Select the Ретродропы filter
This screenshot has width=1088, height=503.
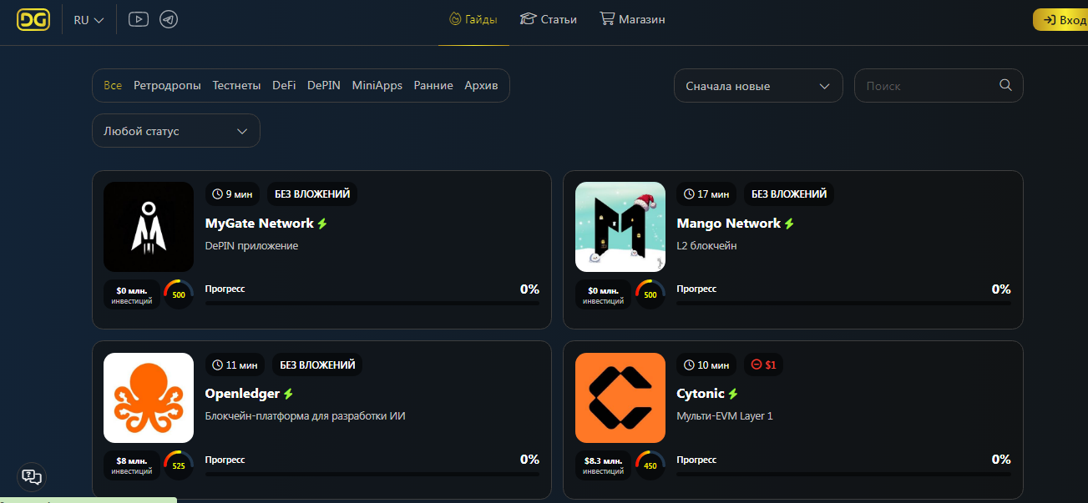coord(167,85)
